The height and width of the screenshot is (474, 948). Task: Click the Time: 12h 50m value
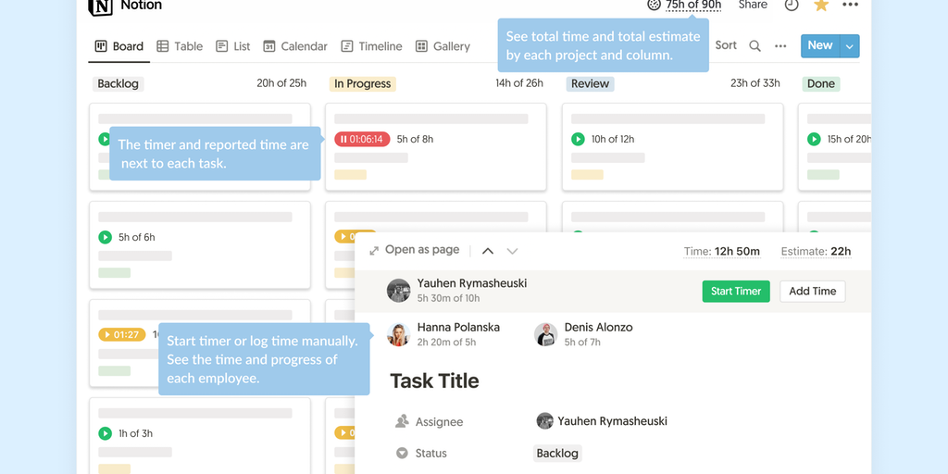722,252
